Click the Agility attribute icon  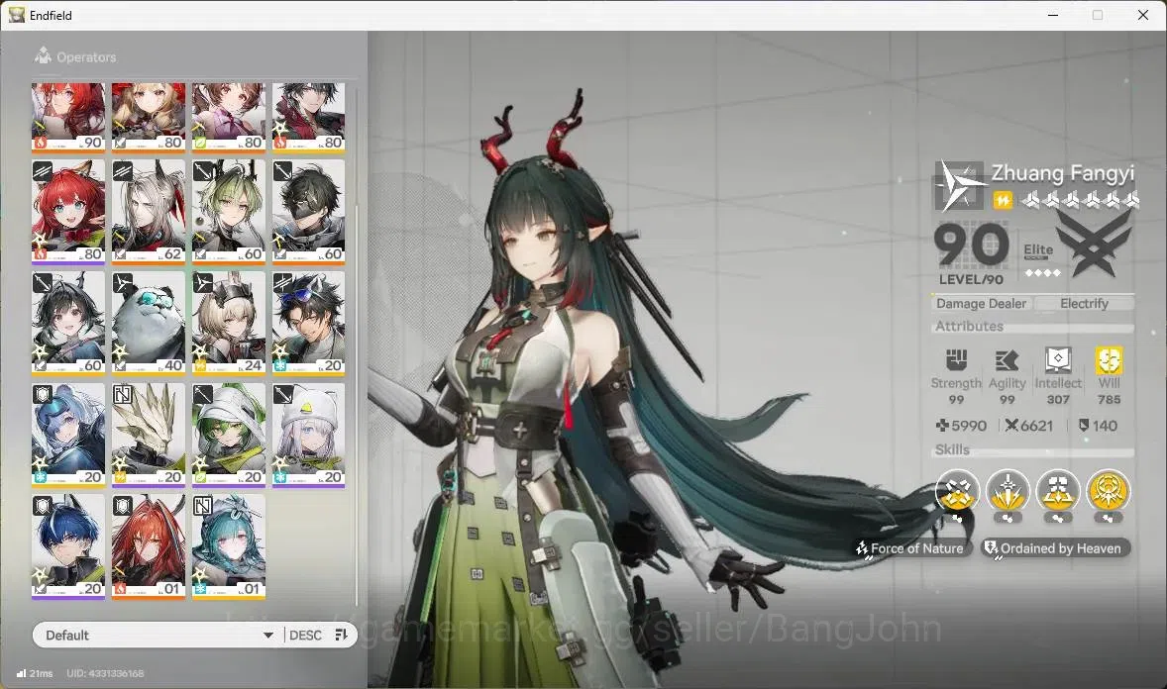[x=1007, y=360]
